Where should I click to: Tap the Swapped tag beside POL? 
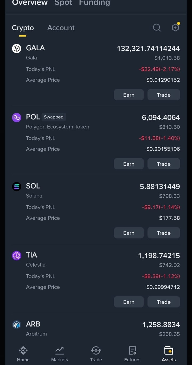click(54, 117)
